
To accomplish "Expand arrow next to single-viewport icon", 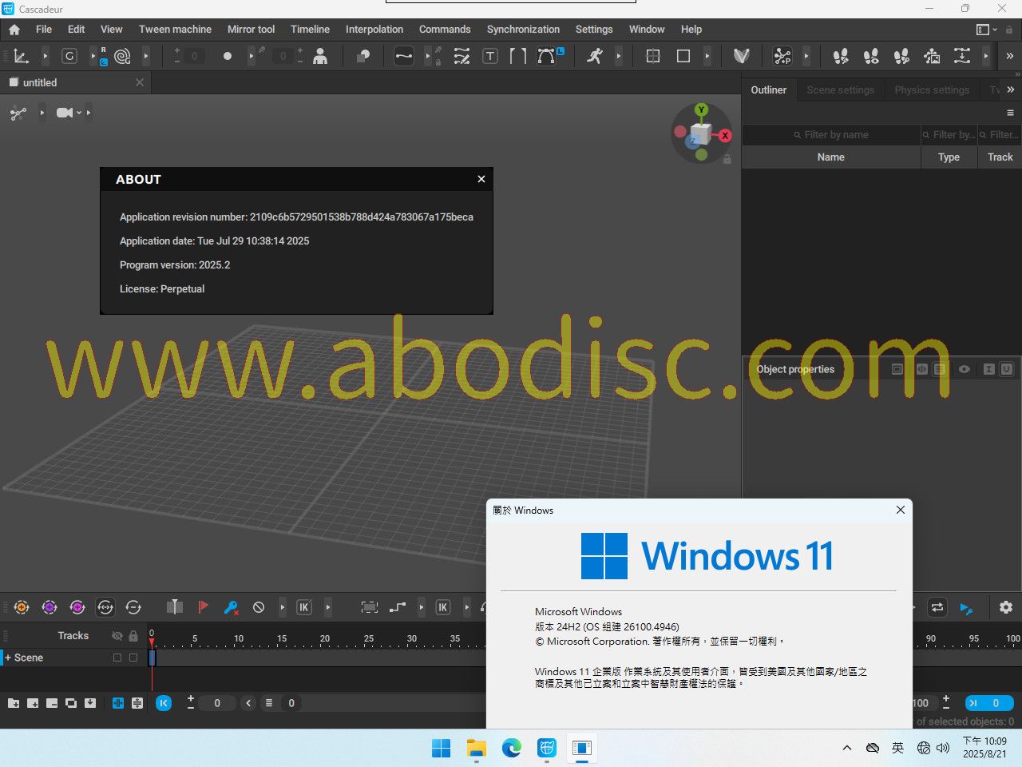I will click(707, 56).
